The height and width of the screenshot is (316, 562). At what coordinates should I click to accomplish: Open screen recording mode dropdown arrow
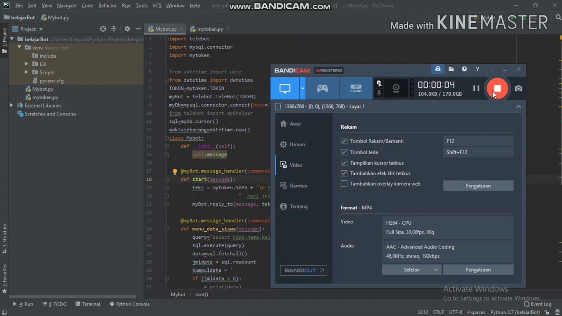coord(303,88)
